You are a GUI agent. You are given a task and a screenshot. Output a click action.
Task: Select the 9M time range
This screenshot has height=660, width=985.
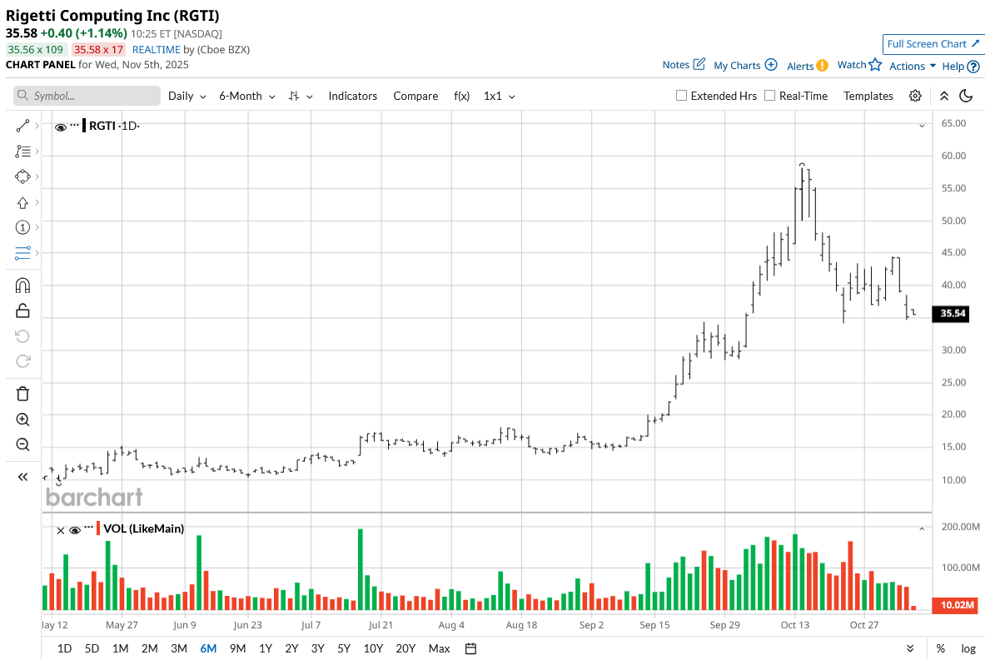(237, 648)
